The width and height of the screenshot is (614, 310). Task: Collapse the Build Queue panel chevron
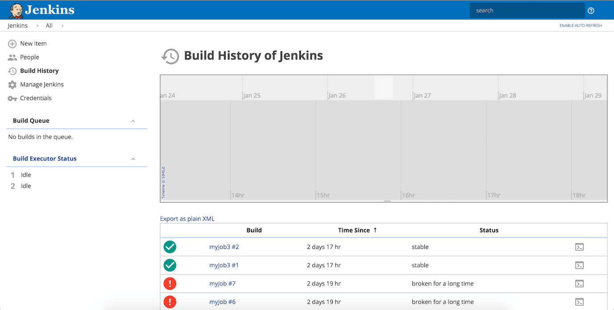133,121
